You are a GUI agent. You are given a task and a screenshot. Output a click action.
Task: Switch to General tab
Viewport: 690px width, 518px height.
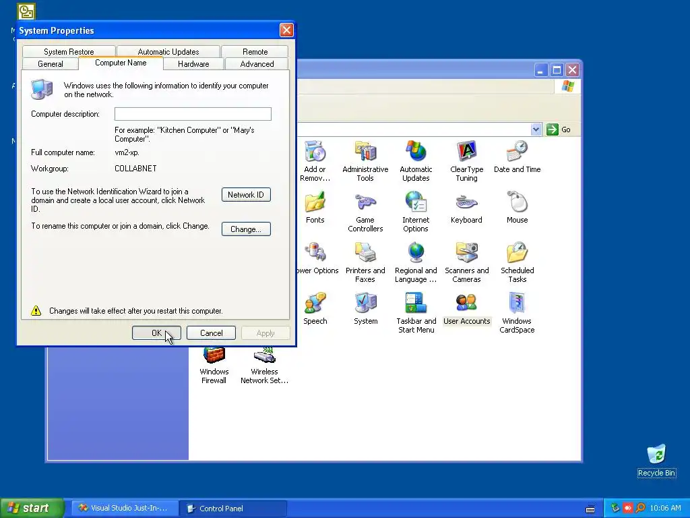point(50,64)
